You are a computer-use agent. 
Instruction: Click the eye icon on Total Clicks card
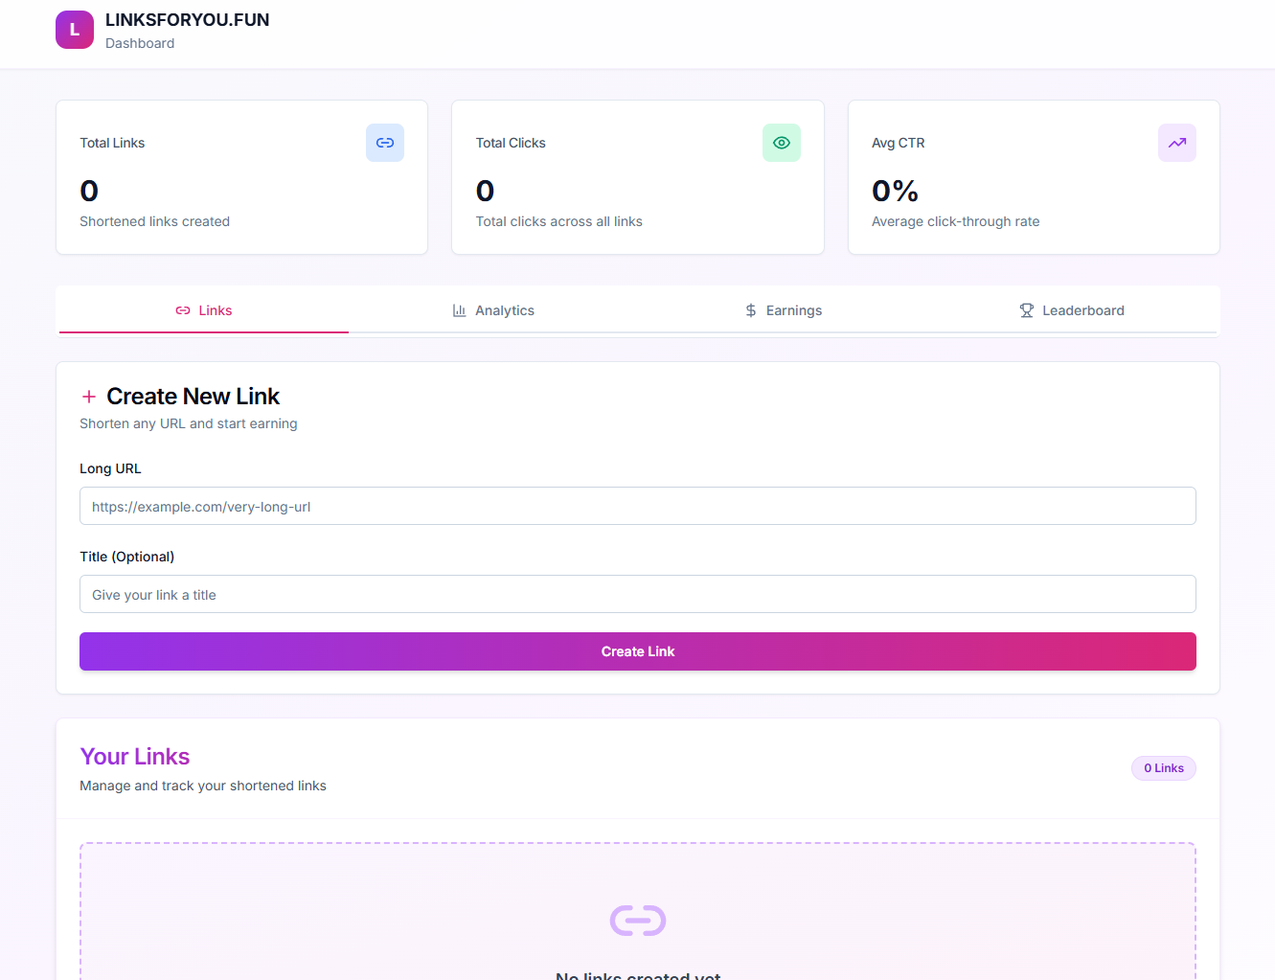781,142
